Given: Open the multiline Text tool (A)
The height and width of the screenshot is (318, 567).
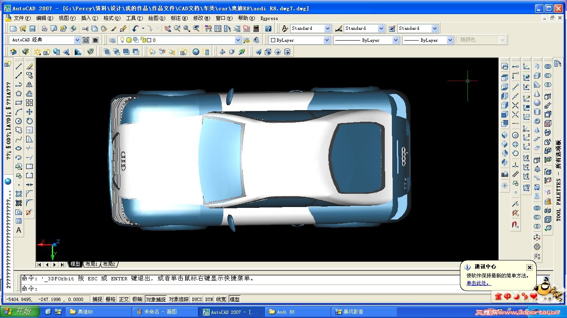Looking at the screenshot, I should pos(19,230).
